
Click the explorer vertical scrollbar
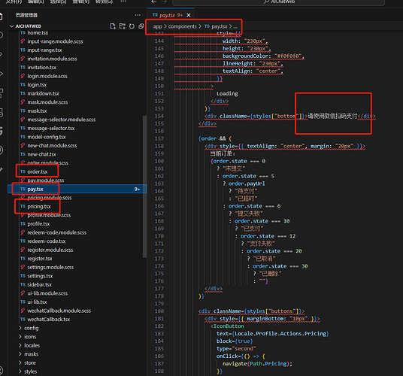pos(144,186)
